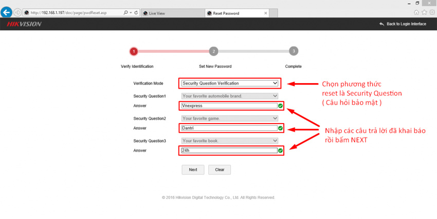Click step 2 Set New Password circle
Image resolution: width=437 pixels, height=219 pixels.
pyautogui.click(x=214, y=51)
